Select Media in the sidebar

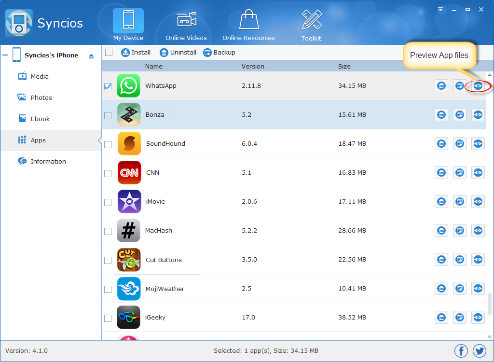click(x=51, y=77)
